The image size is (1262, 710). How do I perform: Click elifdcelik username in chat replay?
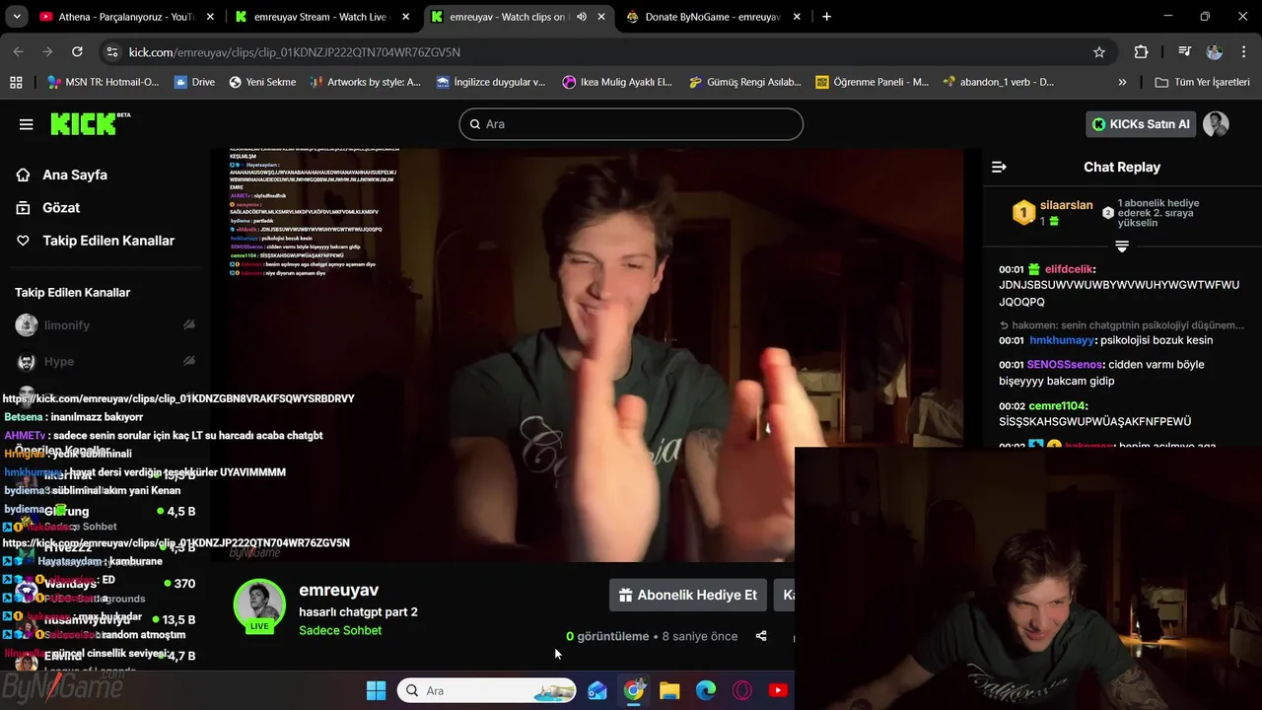[x=1071, y=269]
